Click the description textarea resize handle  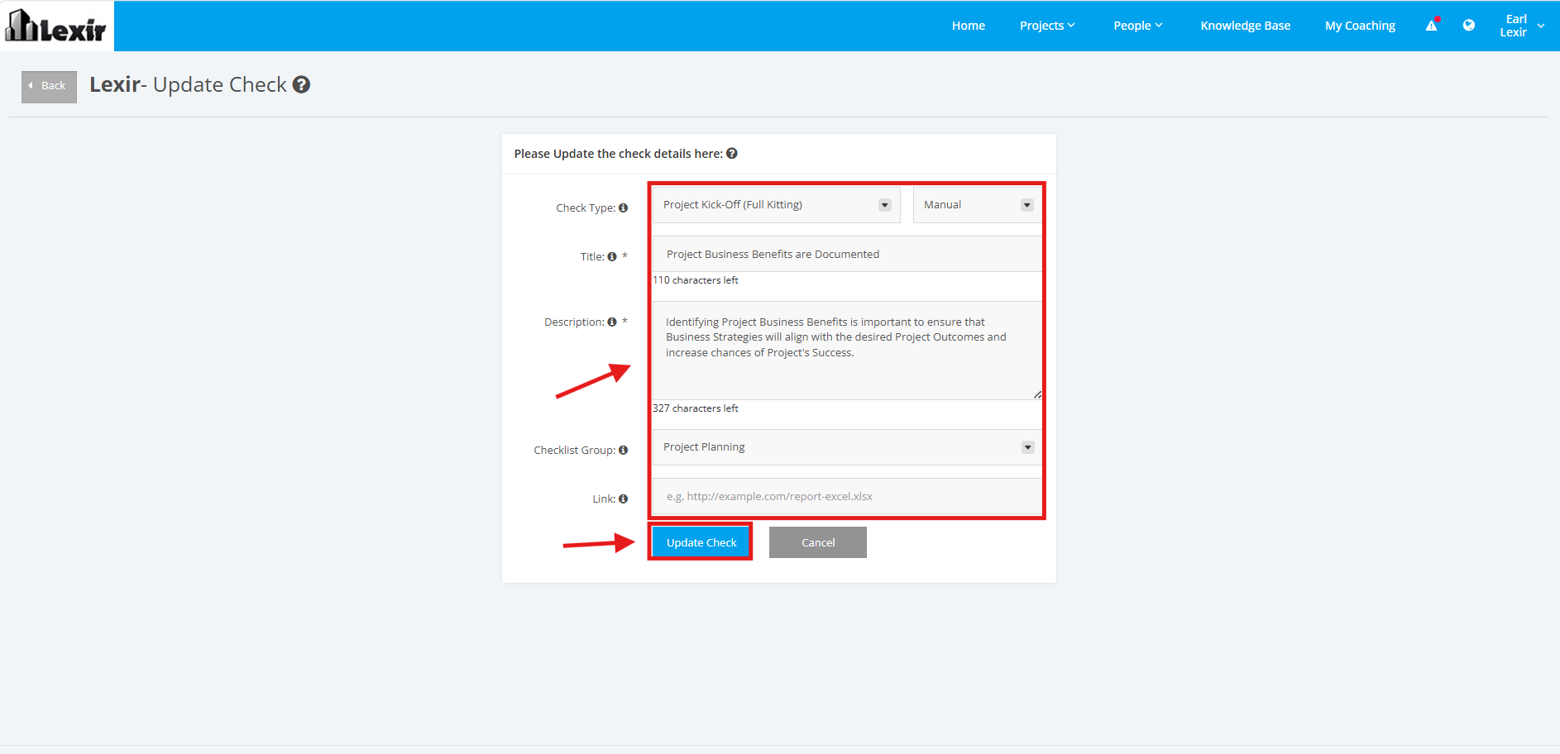click(x=1037, y=394)
